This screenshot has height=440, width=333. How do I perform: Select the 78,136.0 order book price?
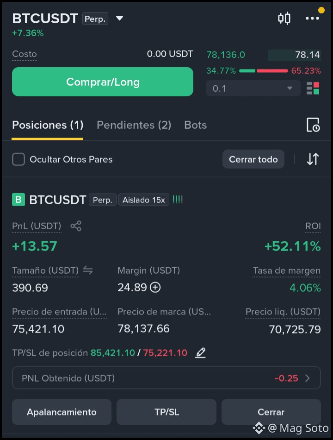point(226,55)
